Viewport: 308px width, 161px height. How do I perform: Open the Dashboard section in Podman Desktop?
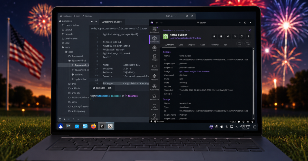(x=155, y=30)
